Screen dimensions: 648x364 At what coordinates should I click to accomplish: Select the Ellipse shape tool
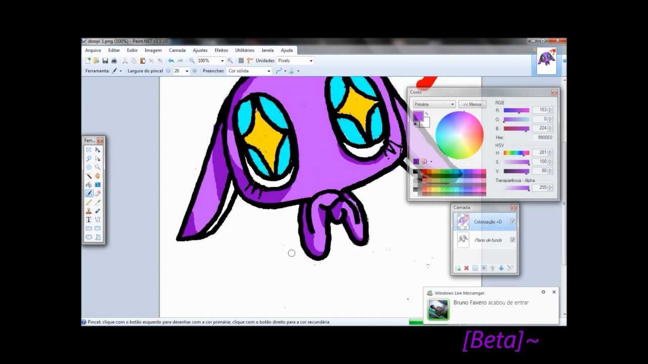89,237
